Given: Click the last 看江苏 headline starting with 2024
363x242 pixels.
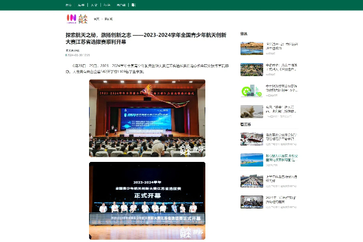Looking at the screenshot, I should point(282,199).
